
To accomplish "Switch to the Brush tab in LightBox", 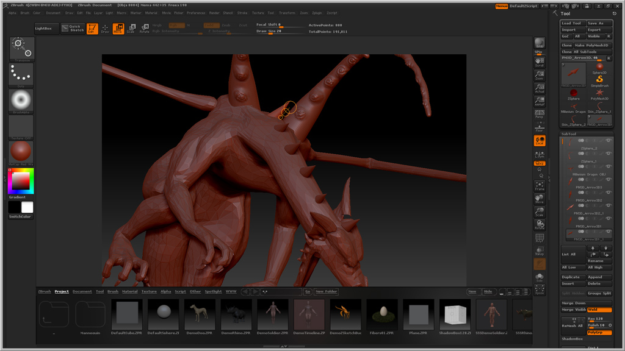I will 113,291.
